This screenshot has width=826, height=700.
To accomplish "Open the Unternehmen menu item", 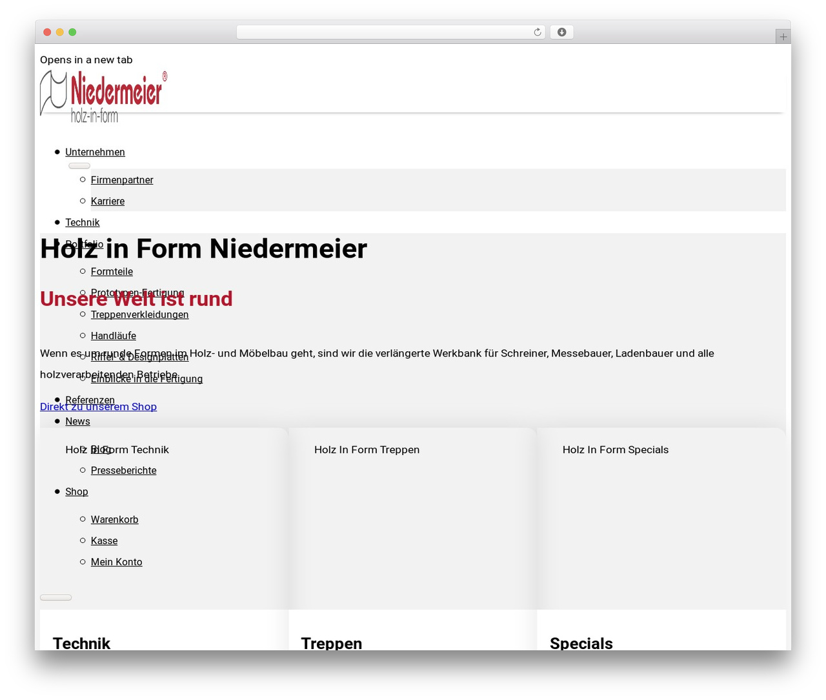I will [95, 152].
